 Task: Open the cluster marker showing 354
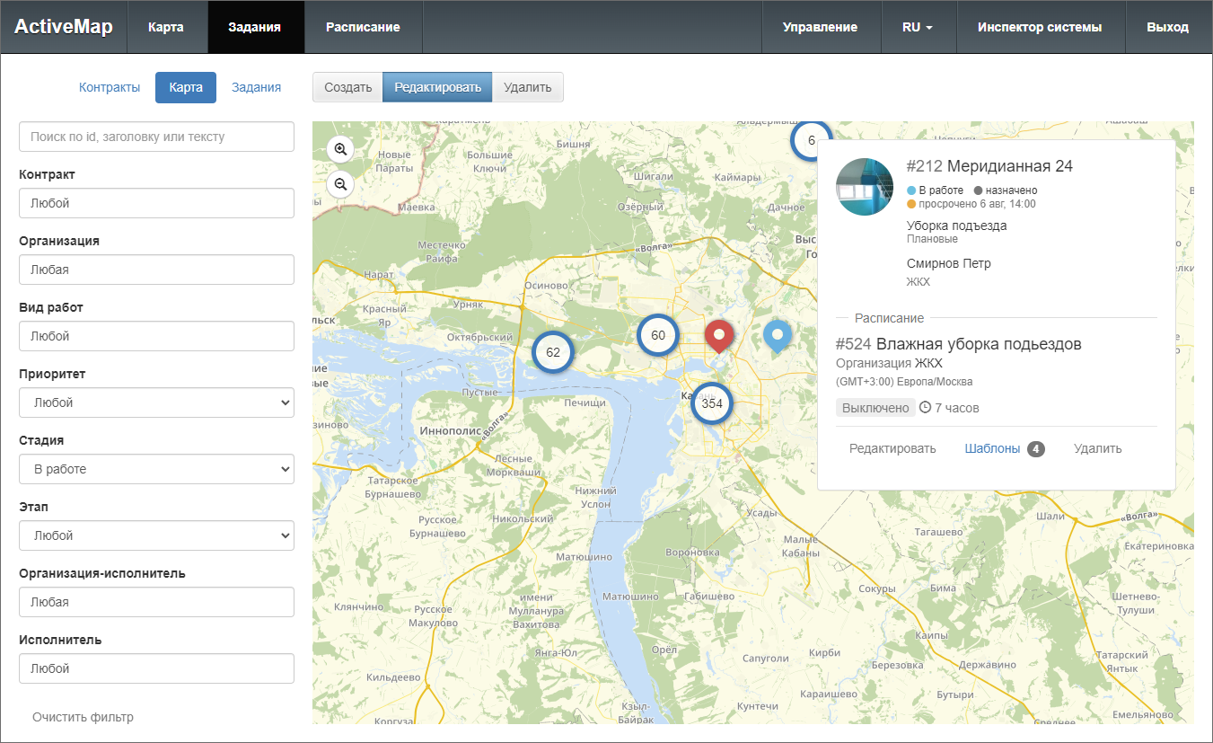click(x=712, y=403)
